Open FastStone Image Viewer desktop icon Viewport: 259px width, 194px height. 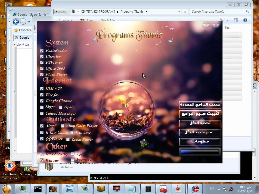point(10,170)
